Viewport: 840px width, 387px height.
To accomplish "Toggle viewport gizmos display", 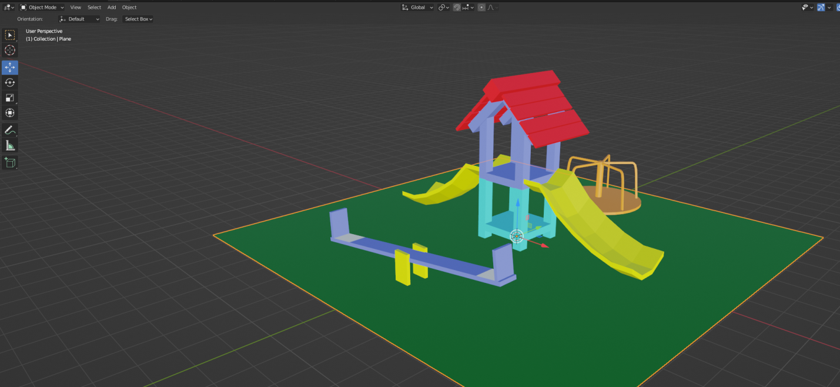I will 821,8.
